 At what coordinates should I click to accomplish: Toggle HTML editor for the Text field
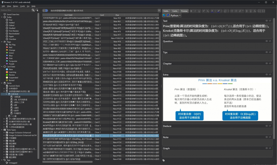click(x=270, y=21)
